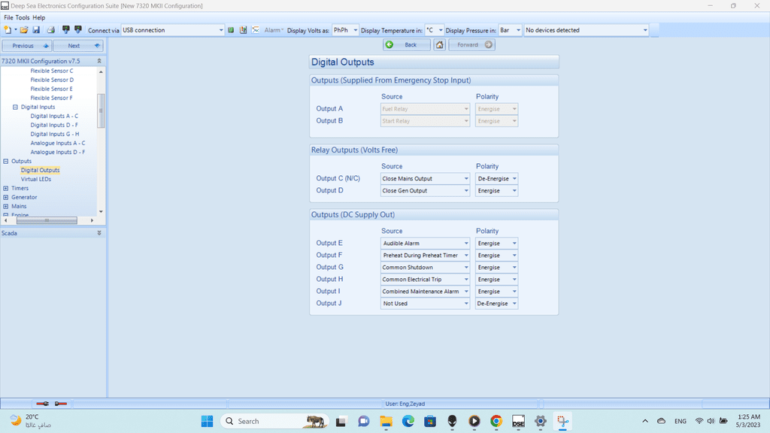
Task: Open Output C source Close Mains Output dropdown
Action: pos(426,179)
